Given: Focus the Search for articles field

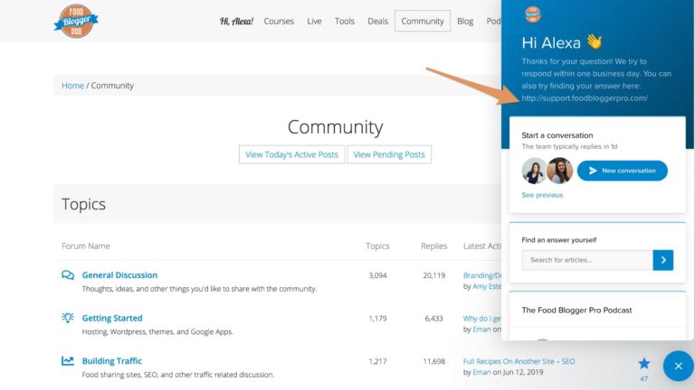Looking at the screenshot, I should [587, 260].
